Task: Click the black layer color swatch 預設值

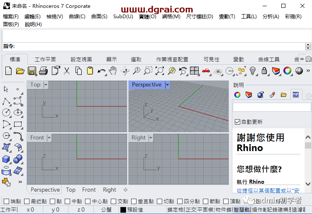Action: tap(123, 209)
